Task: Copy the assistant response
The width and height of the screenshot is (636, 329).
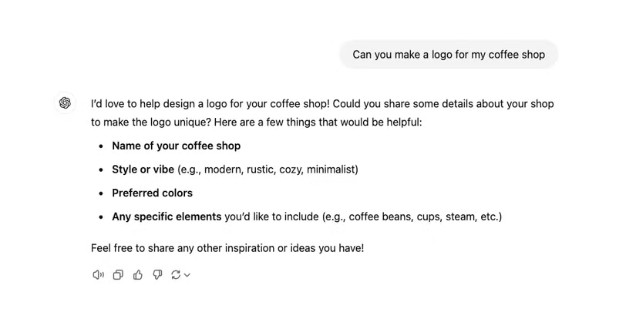Action: point(118,275)
